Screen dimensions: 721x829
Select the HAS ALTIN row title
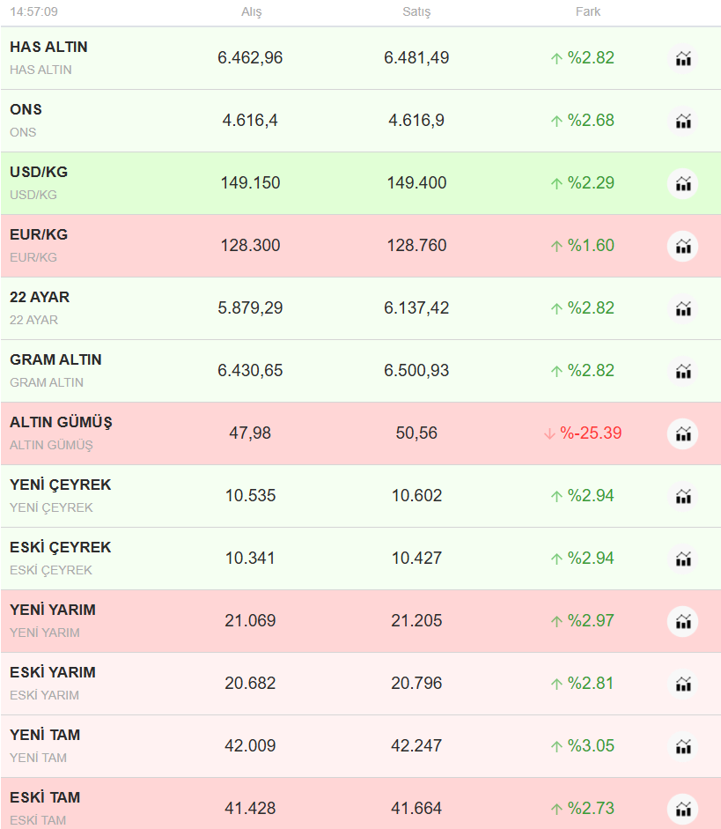tap(49, 47)
